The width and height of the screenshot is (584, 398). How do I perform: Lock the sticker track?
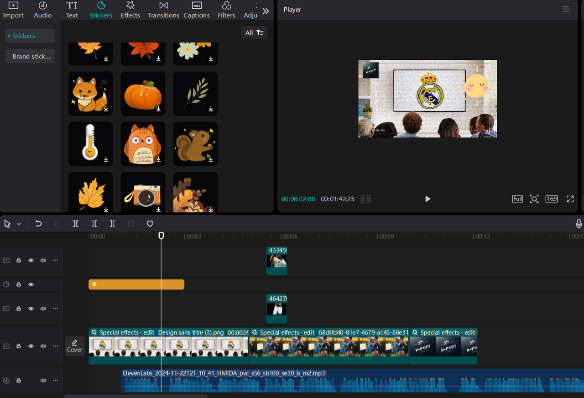(19, 284)
